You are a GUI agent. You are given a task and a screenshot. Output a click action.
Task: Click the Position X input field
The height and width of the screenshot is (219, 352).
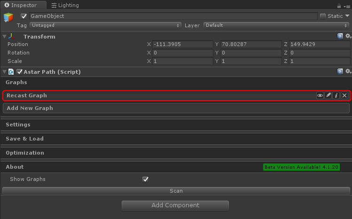click(182, 44)
